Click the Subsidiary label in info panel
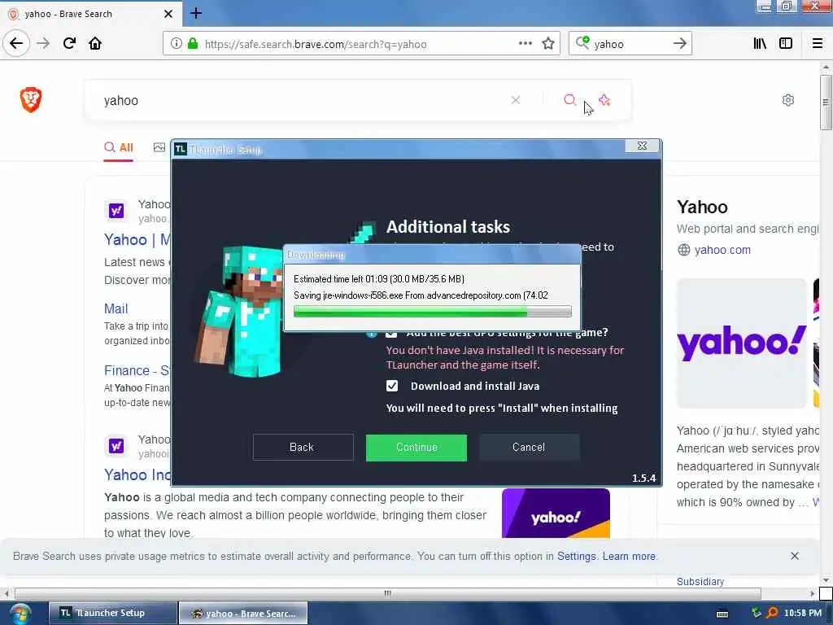 [700, 581]
